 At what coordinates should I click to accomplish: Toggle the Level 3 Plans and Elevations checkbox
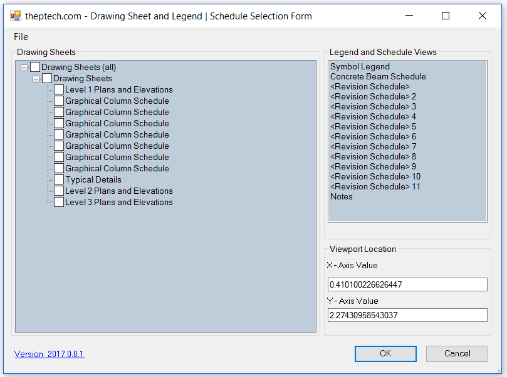pyautogui.click(x=59, y=202)
